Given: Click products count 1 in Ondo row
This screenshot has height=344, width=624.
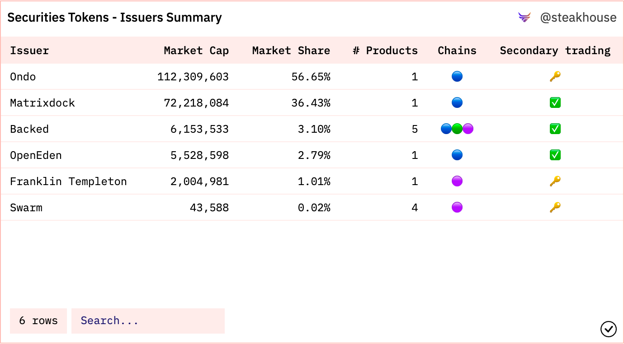Looking at the screenshot, I should click(415, 77).
